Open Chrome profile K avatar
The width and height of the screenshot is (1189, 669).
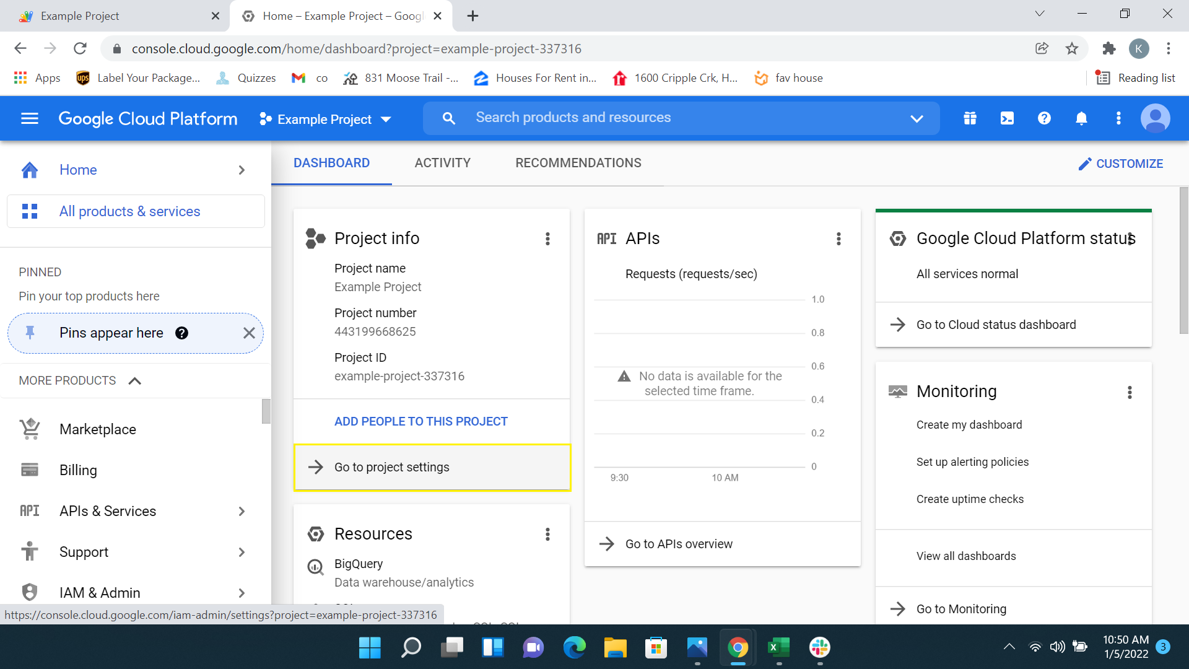[x=1139, y=48]
